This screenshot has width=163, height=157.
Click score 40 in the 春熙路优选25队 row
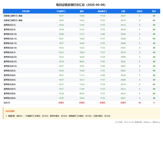click(154, 66)
